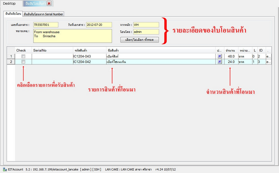The image size is (279, 173).
Task: Click the LAN CAKE branch text in the status bar
Action: 128,170
